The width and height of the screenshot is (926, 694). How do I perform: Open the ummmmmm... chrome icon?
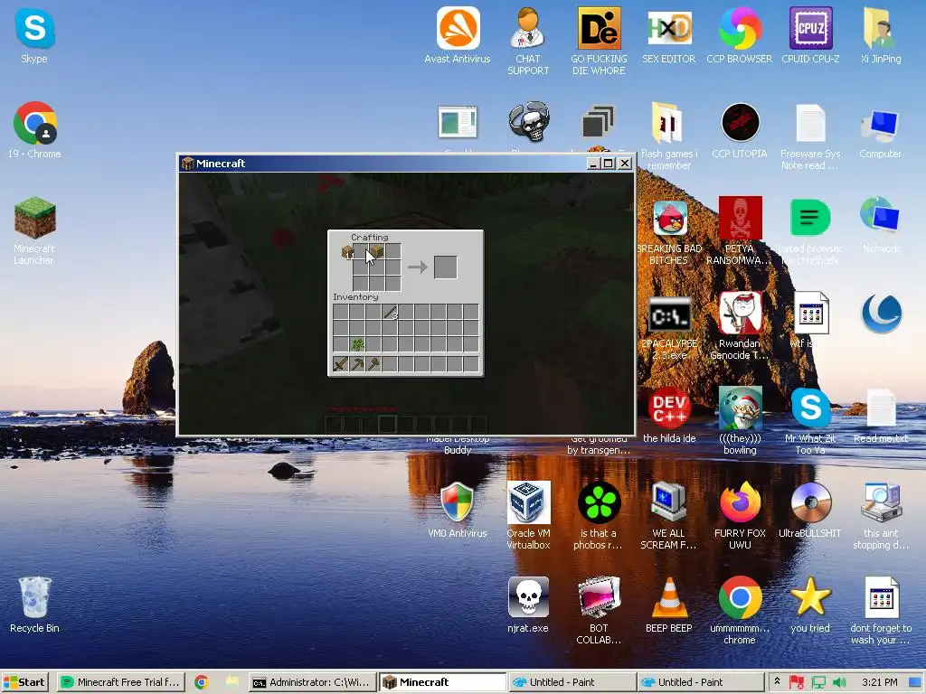740,611
